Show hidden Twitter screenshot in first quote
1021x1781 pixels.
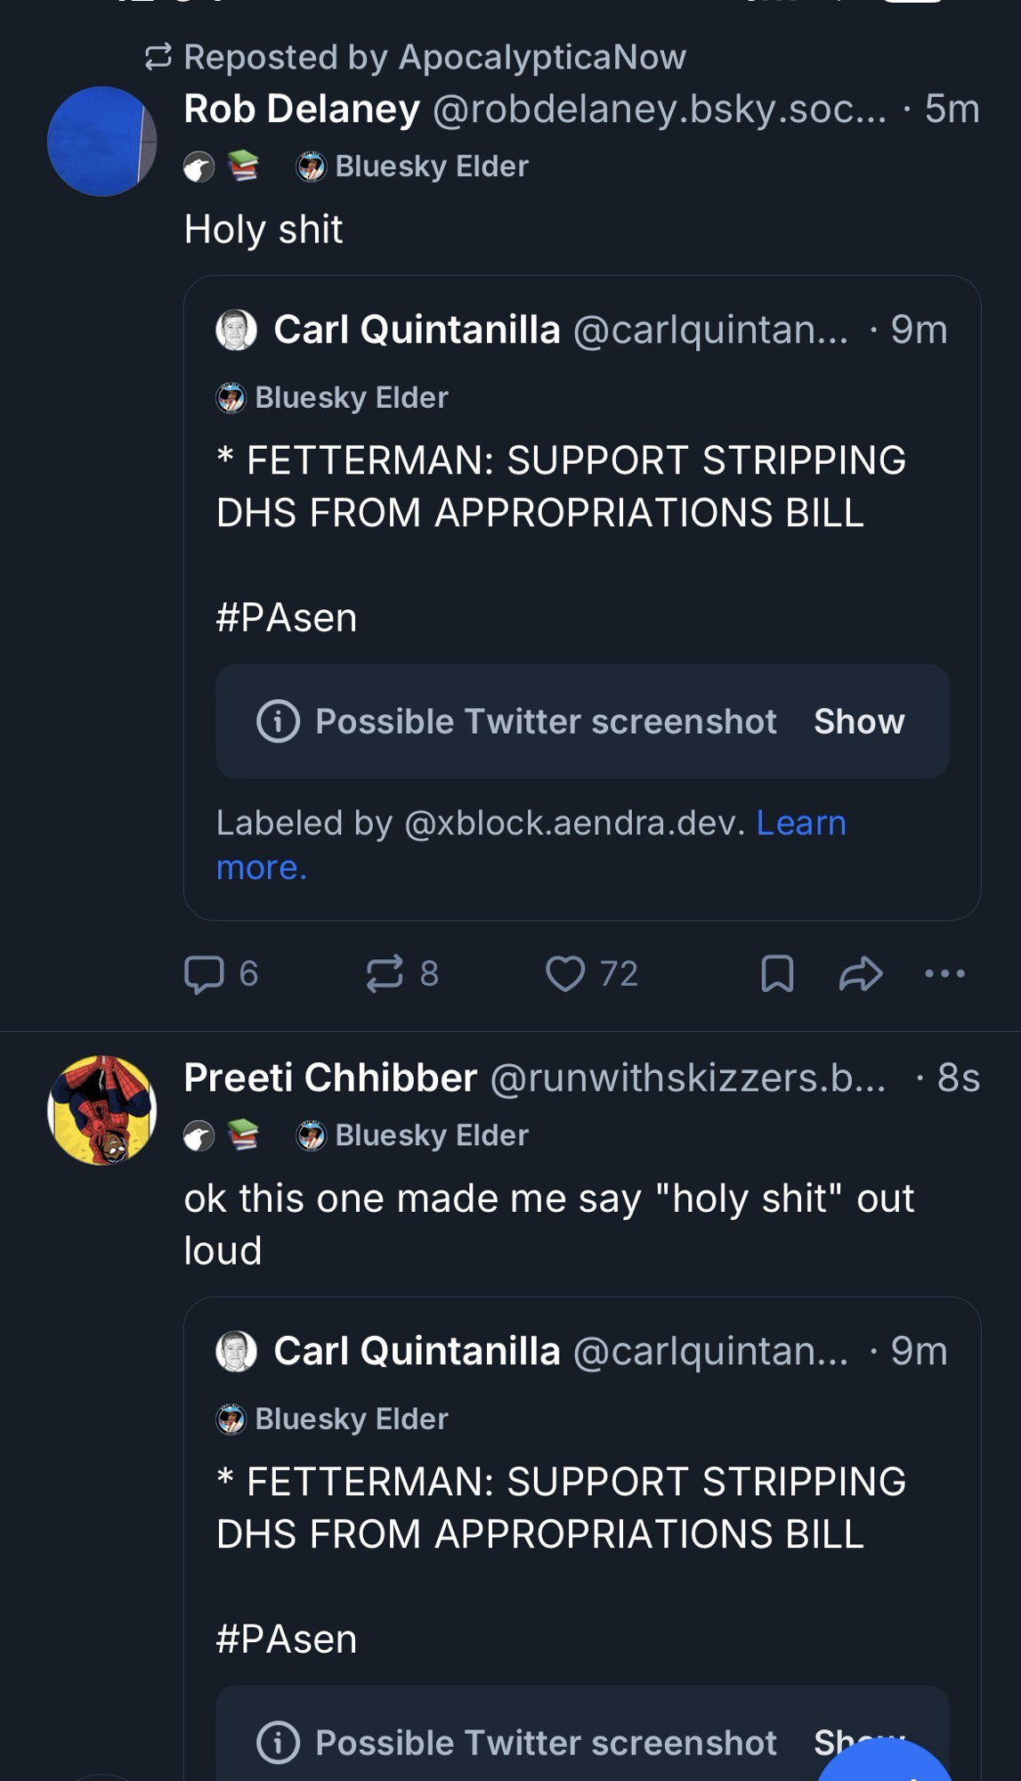click(858, 721)
